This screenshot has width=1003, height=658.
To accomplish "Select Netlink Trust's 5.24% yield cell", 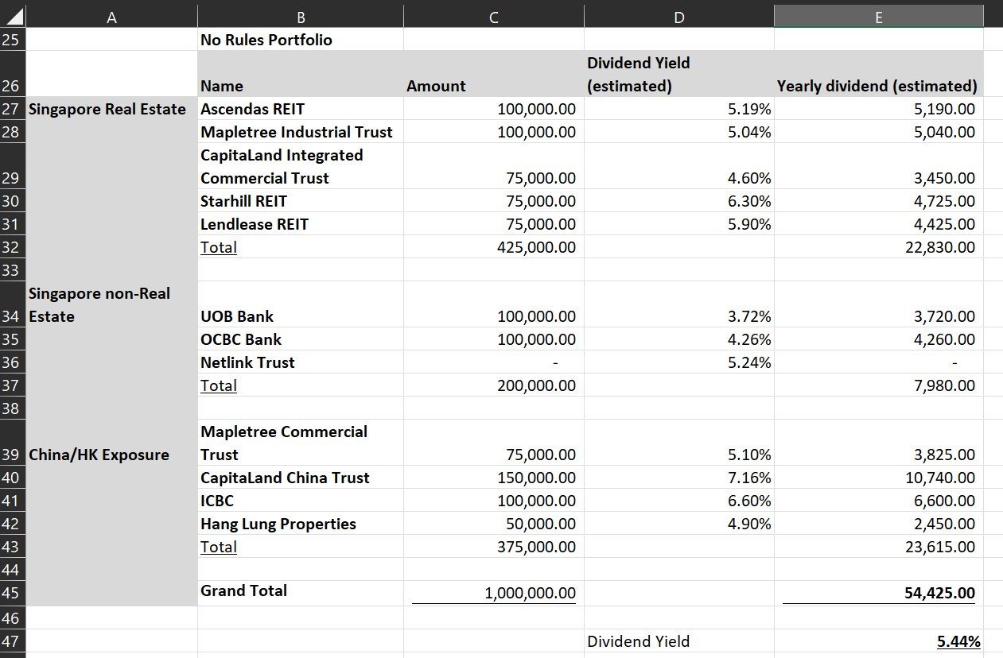I will [x=679, y=363].
